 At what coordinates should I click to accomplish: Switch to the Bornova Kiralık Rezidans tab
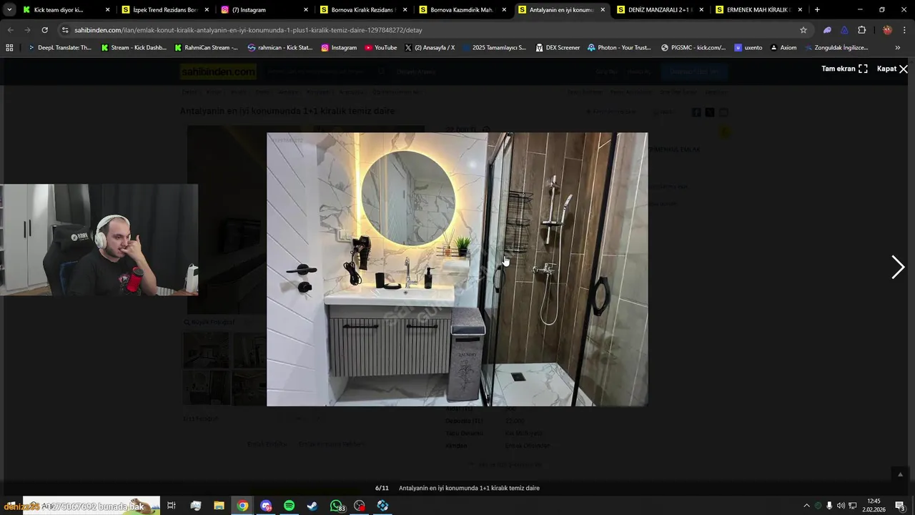tap(363, 10)
